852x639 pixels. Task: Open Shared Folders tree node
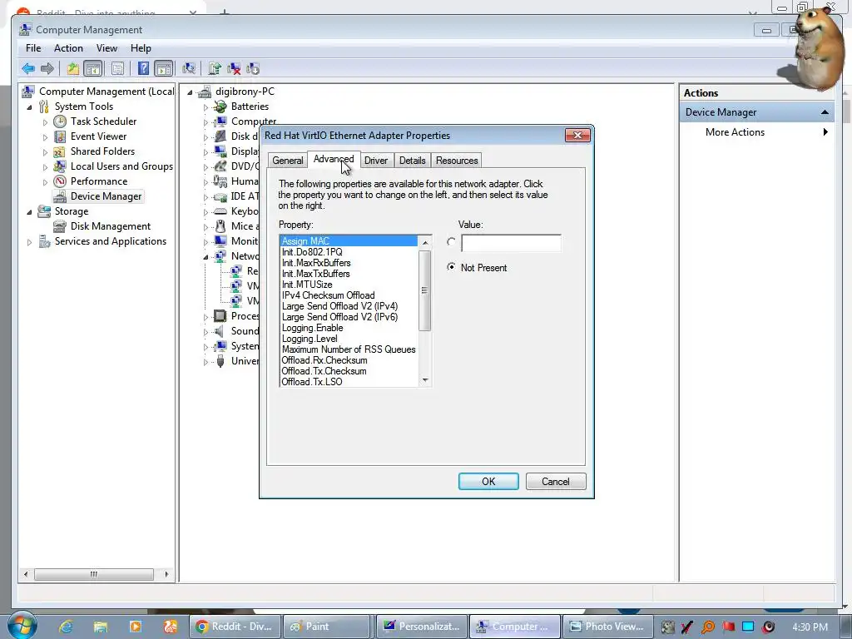pos(102,151)
